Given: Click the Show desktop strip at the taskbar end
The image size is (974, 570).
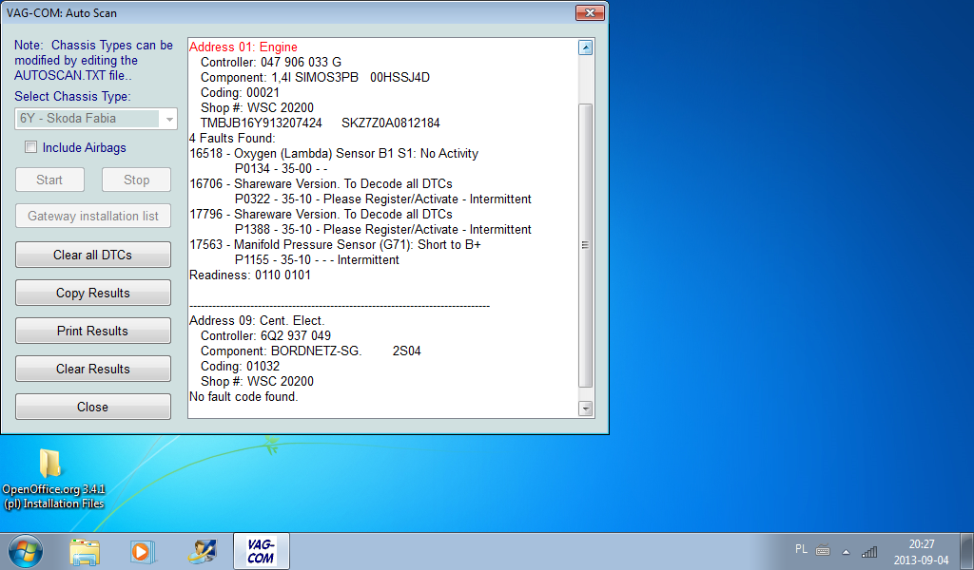Looking at the screenshot, I should tap(969, 551).
